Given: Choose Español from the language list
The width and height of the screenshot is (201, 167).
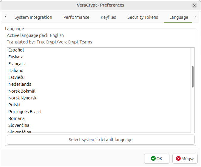Looking at the screenshot, I should pyautogui.click(x=16, y=50).
